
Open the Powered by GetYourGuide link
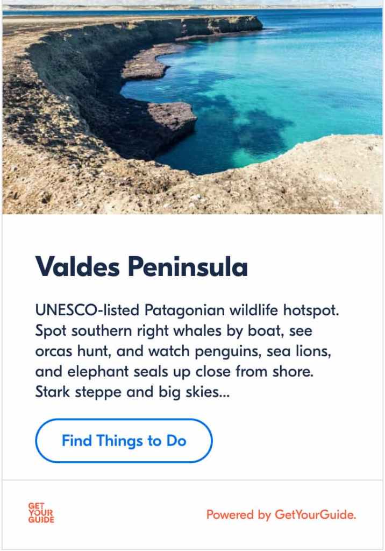click(281, 515)
